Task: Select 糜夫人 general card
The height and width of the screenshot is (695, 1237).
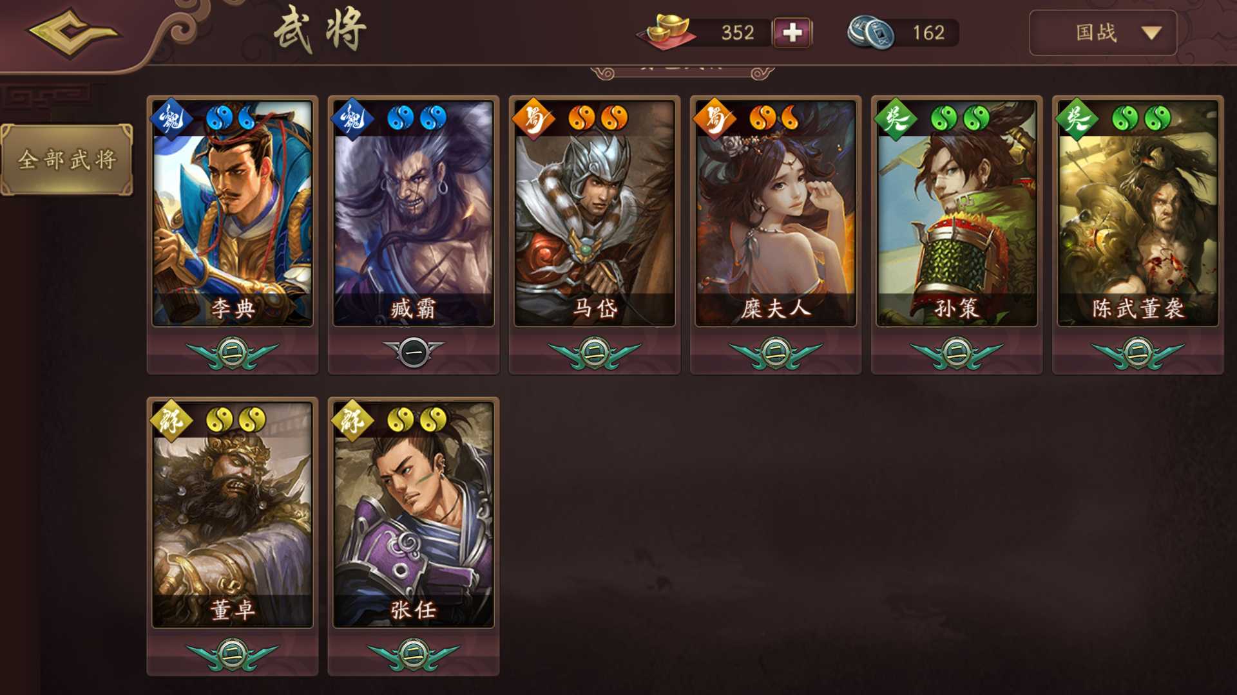Action: click(776, 212)
